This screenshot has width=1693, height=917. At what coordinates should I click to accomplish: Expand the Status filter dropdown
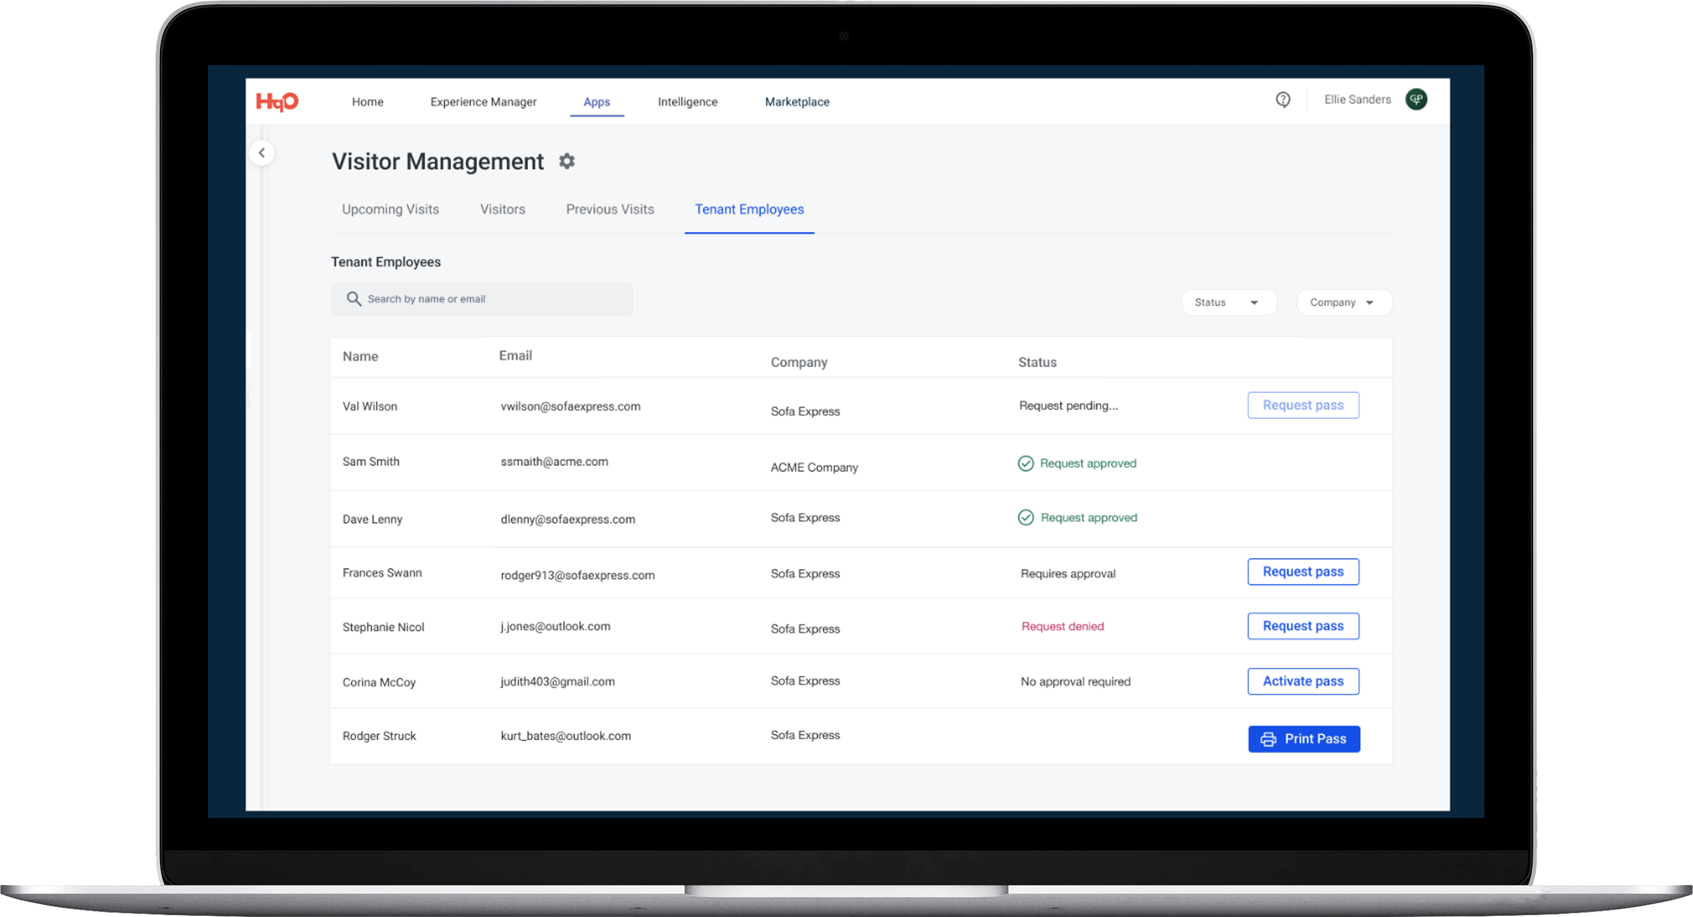pyautogui.click(x=1228, y=302)
